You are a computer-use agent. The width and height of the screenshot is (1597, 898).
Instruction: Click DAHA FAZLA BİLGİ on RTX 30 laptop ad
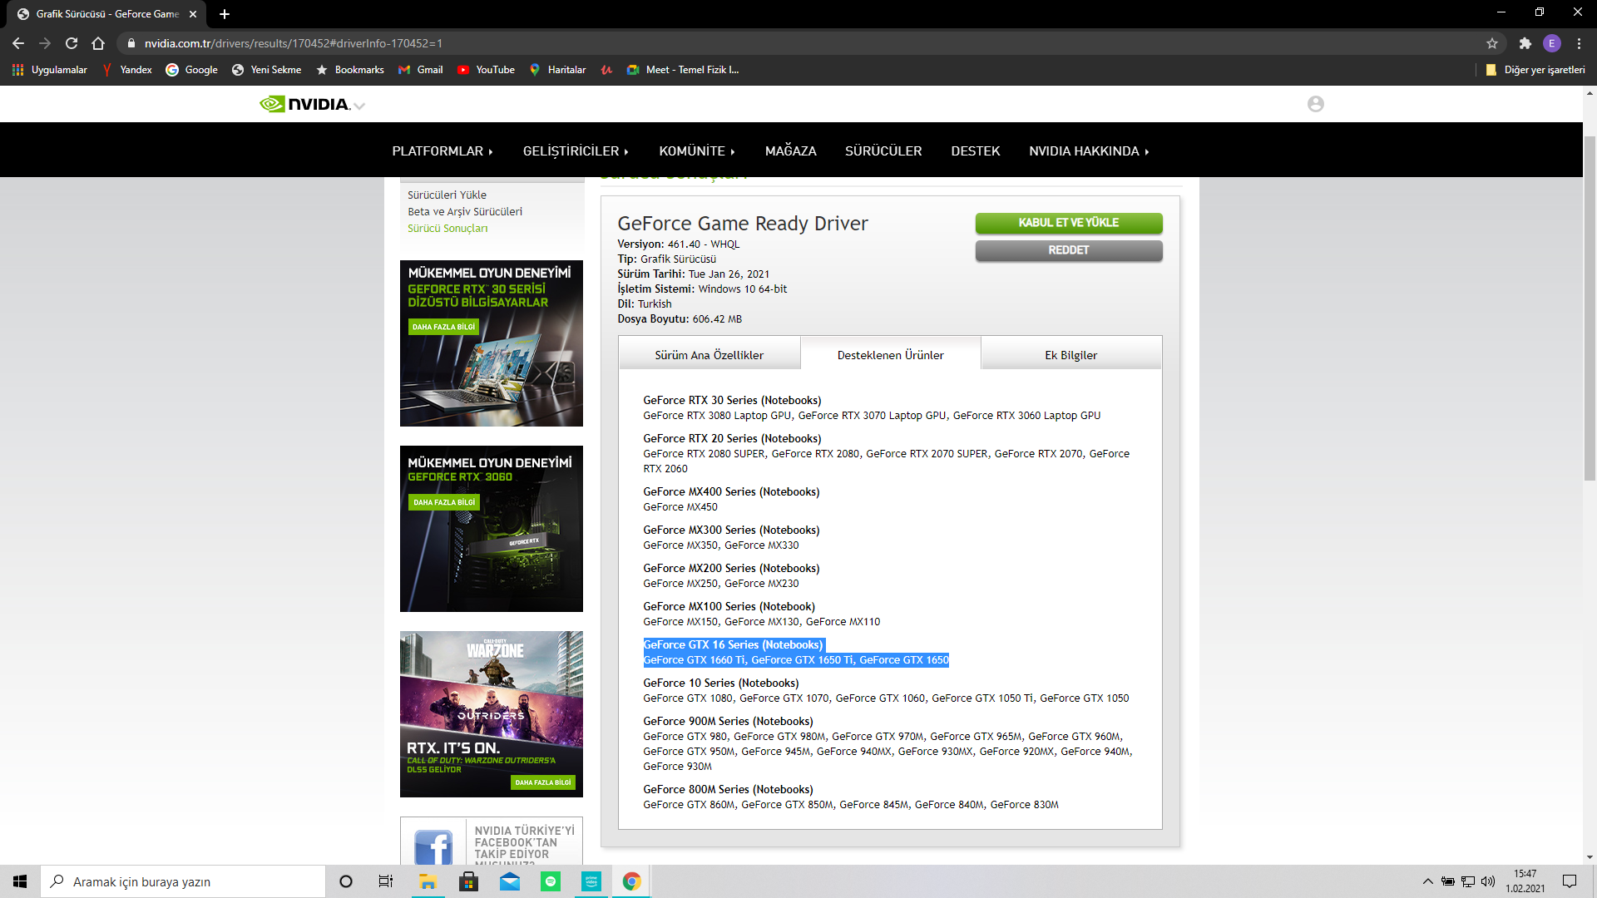point(443,327)
